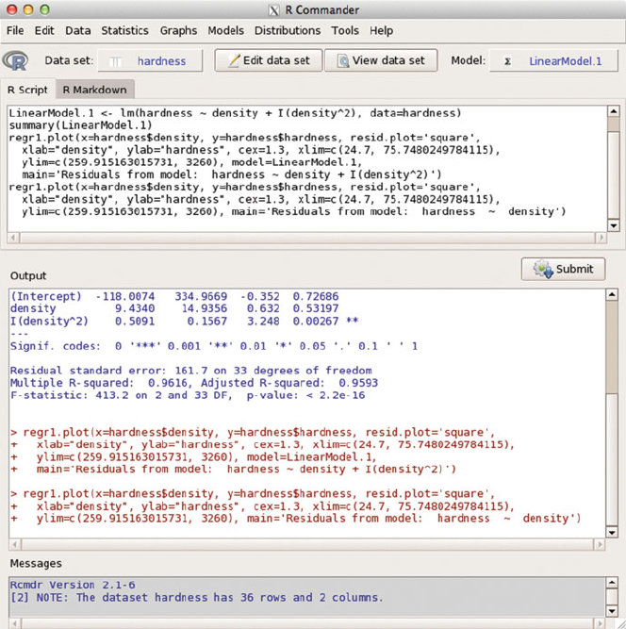The image size is (626, 629).
Task: Open the Data menu
Action: coord(78,30)
